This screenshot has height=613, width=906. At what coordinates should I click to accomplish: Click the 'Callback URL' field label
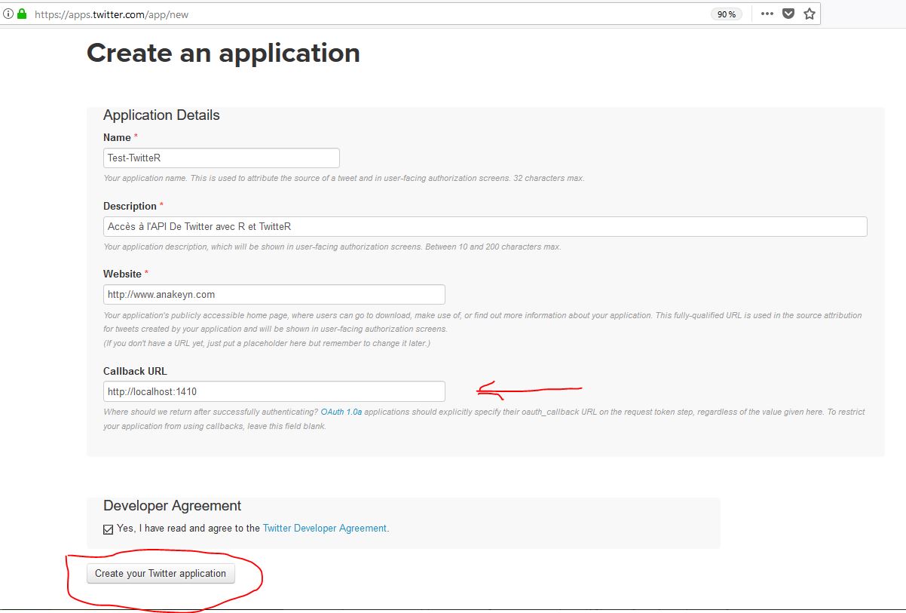coord(135,371)
